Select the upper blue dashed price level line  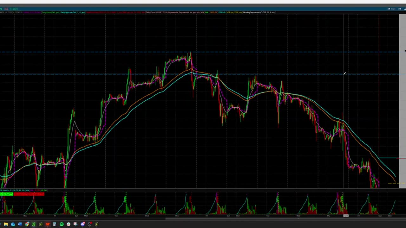(199, 52)
